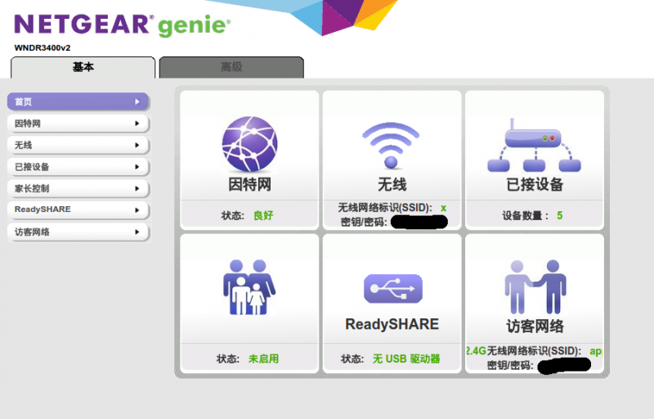
Task: Click the parental control status 未启用
Action: 263,358
